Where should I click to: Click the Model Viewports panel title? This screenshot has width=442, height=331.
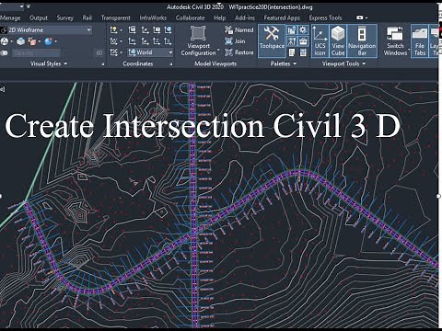[215, 63]
